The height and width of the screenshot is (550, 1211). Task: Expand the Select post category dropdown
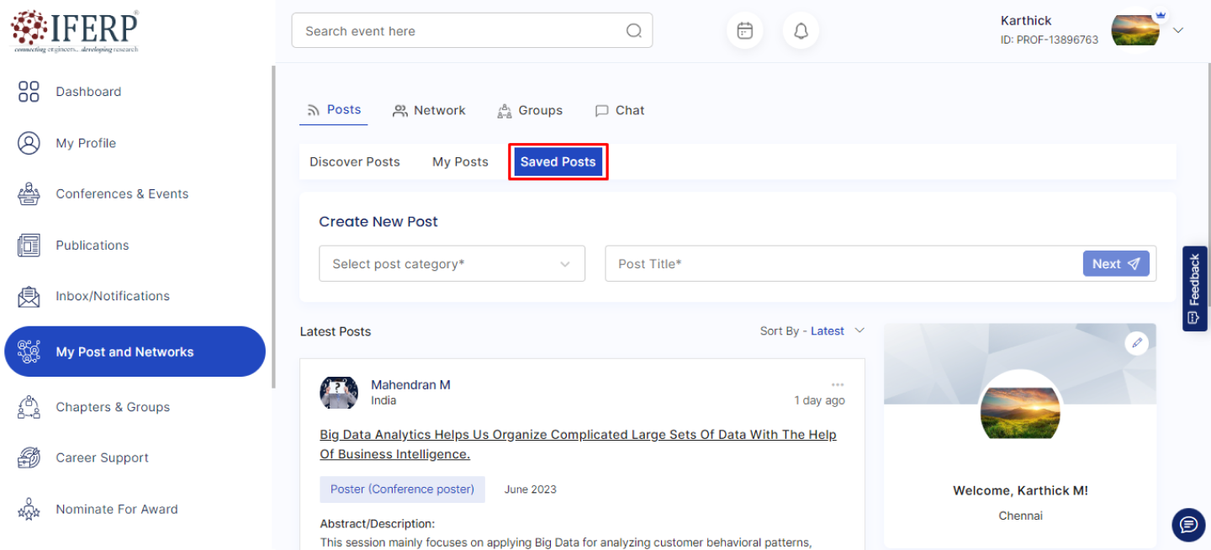[x=452, y=264]
